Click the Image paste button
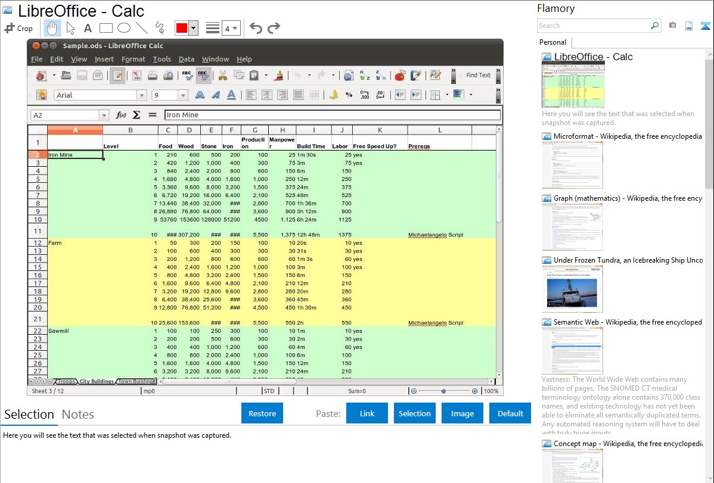This screenshot has height=483, width=714. tap(462, 413)
